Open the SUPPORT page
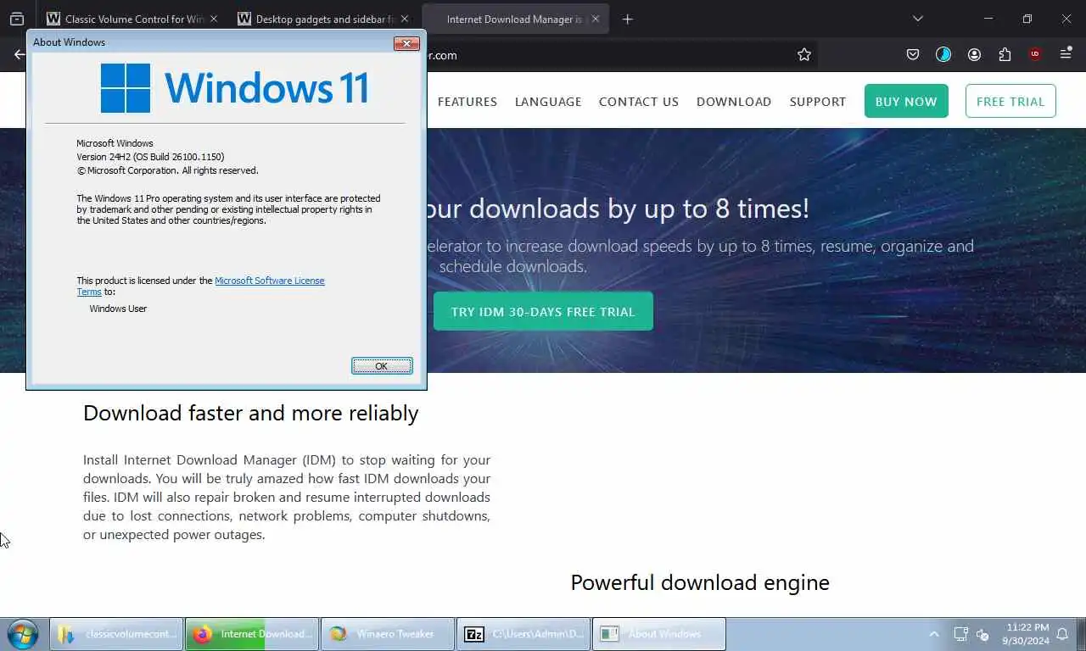This screenshot has height=651, width=1086. pos(818,102)
